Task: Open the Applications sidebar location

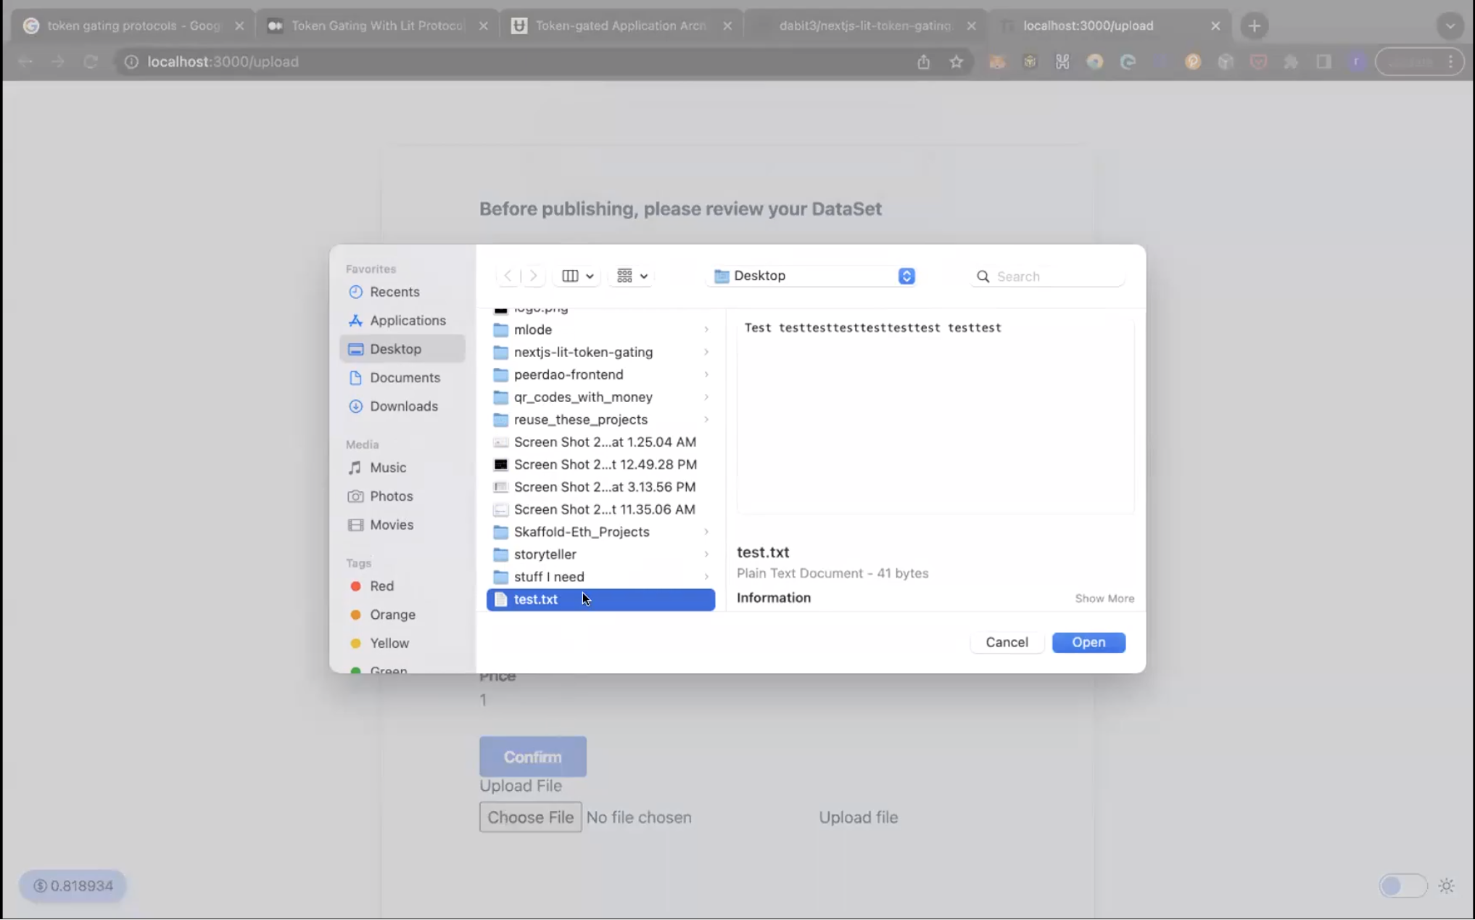Action: click(x=408, y=321)
